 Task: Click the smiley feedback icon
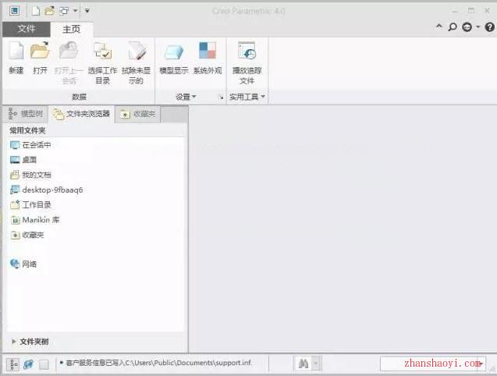(467, 27)
